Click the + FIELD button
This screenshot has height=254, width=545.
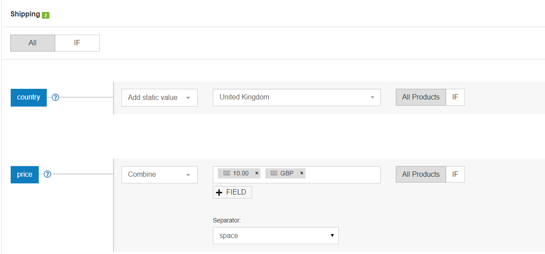(232, 192)
